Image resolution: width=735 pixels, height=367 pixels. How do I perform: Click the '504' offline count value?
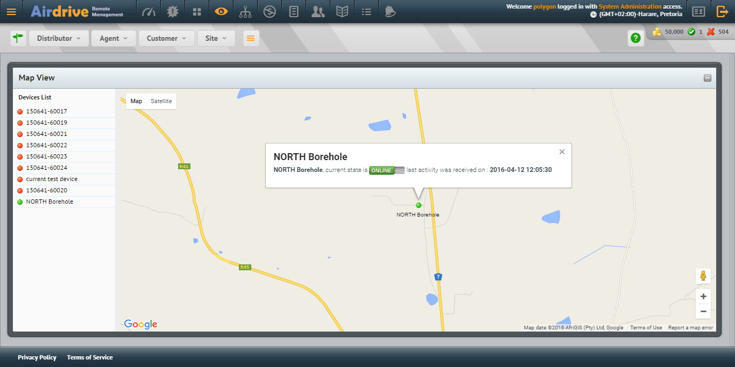pyautogui.click(x=723, y=32)
